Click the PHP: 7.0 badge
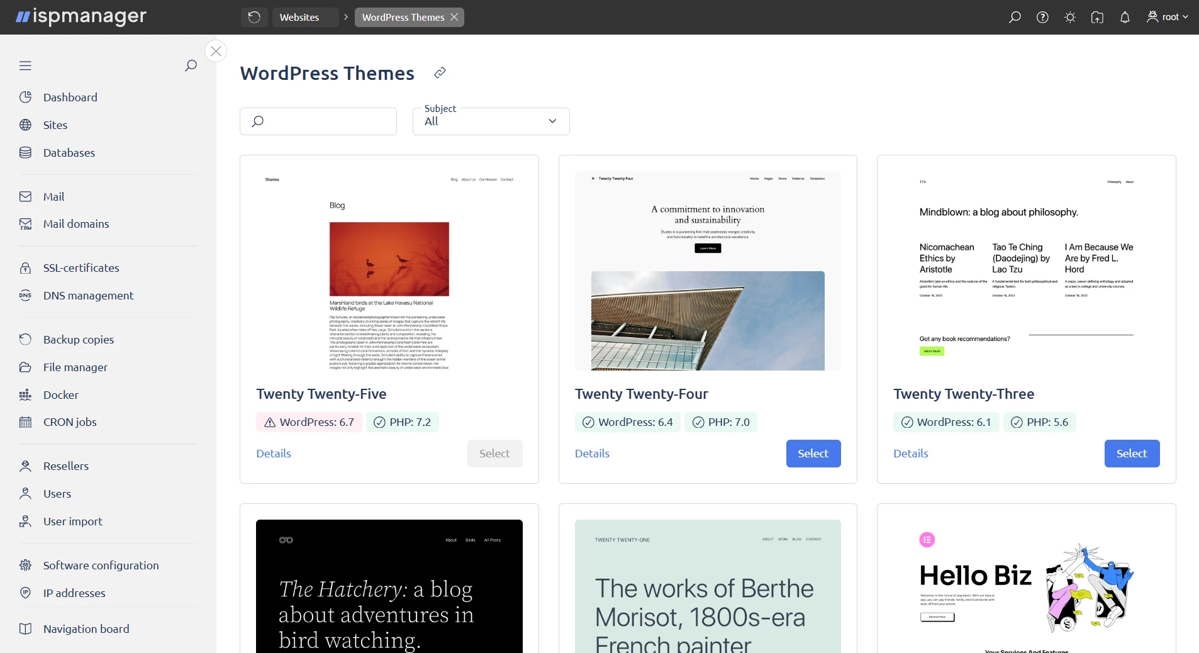Image resolution: width=1199 pixels, height=653 pixels. [721, 422]
